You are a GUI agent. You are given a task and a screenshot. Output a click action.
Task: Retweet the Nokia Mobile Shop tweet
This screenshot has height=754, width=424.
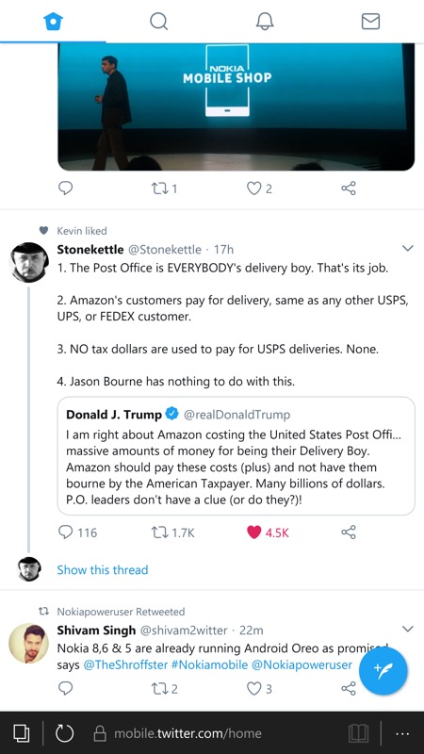pos(164,188)
